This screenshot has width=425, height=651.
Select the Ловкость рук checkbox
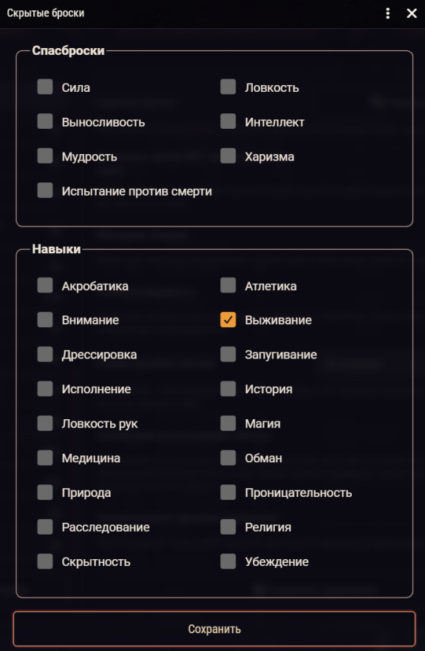(45, 424)
